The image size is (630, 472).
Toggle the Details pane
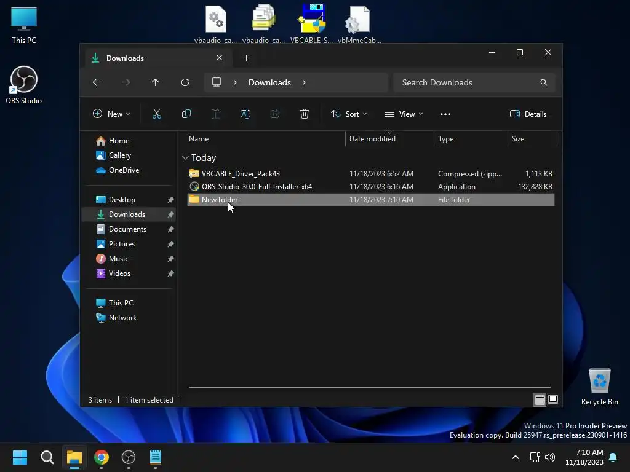(528, 114)
